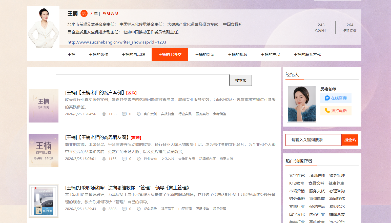Click phone icon in 拨打电话 button
Screen dimensions: 391x223
pos(327,111)
